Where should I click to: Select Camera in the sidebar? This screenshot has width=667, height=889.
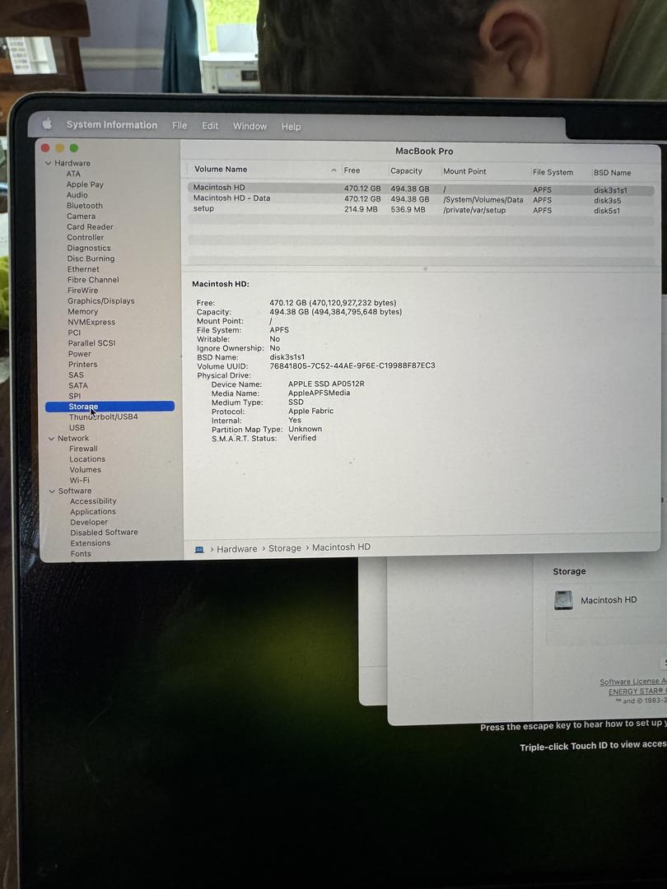(x=81, y=216)
